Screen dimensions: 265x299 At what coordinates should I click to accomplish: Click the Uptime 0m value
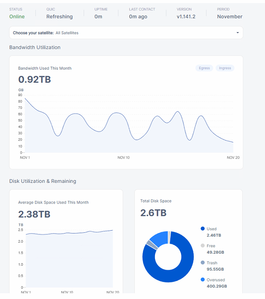pos(98,16)
